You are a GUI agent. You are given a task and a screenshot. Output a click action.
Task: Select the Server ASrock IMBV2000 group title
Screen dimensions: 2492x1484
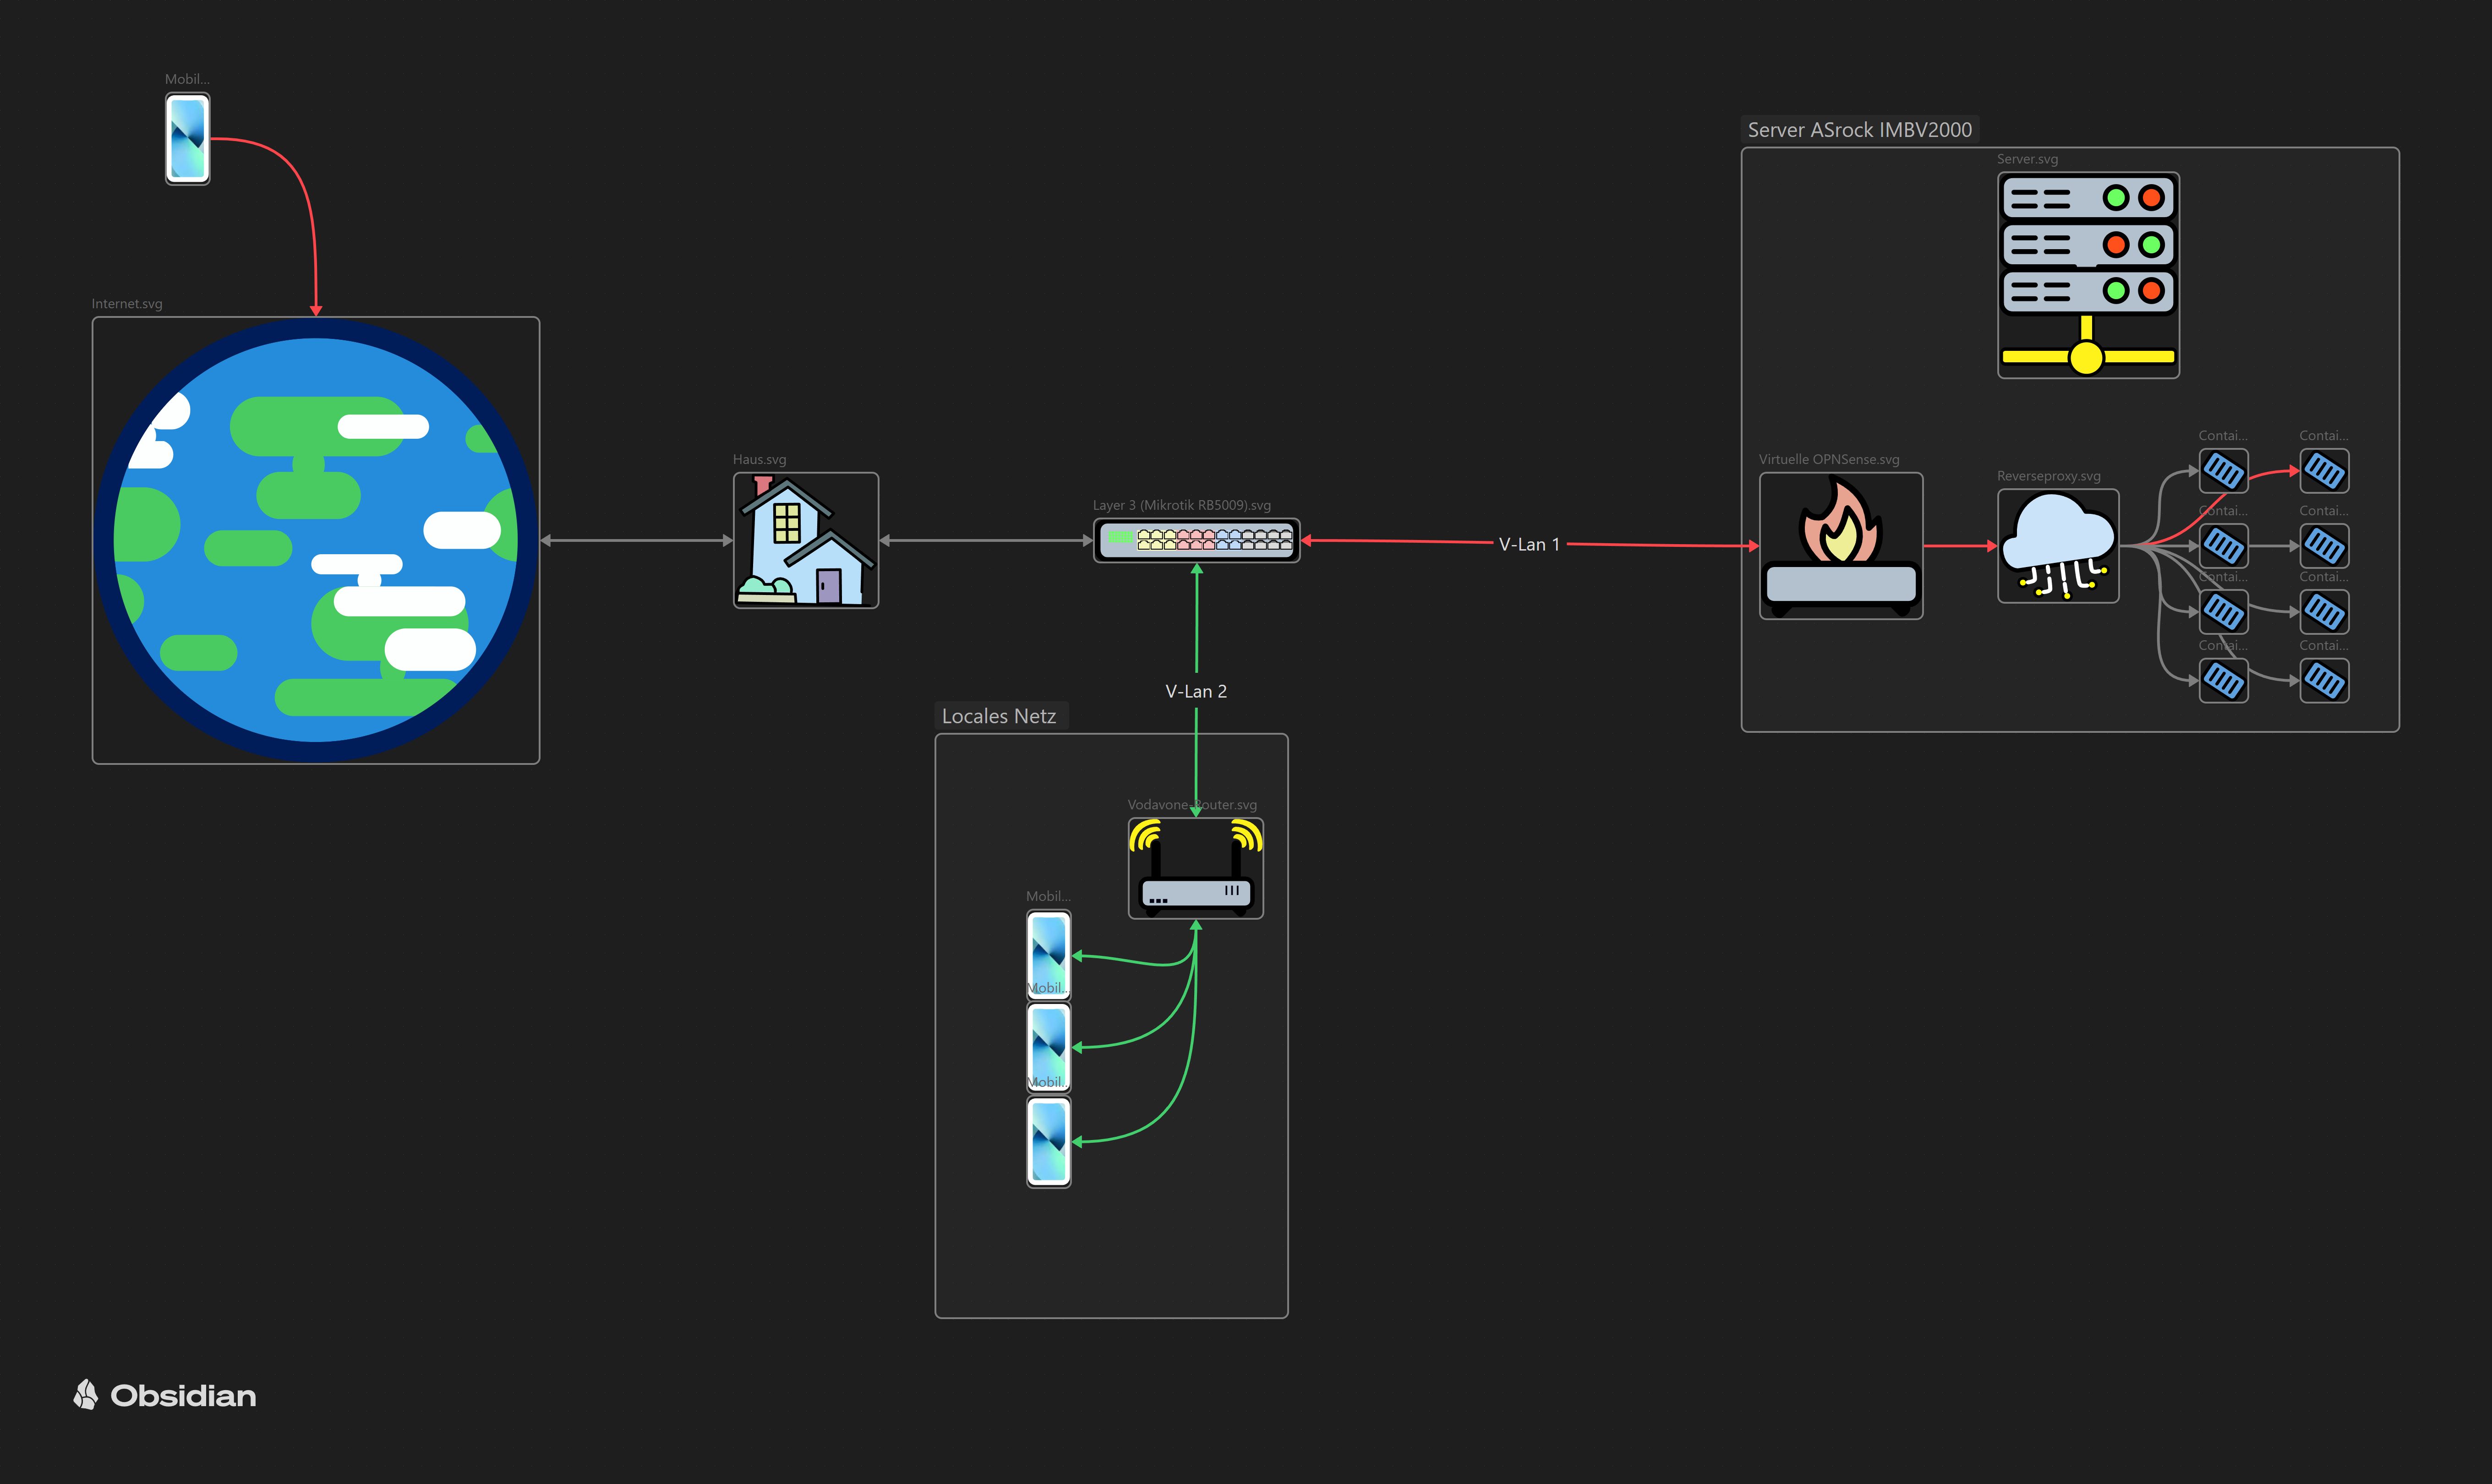1860,130
